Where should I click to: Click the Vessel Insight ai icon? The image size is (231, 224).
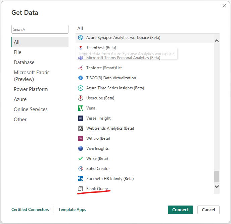tap(81, 118)
